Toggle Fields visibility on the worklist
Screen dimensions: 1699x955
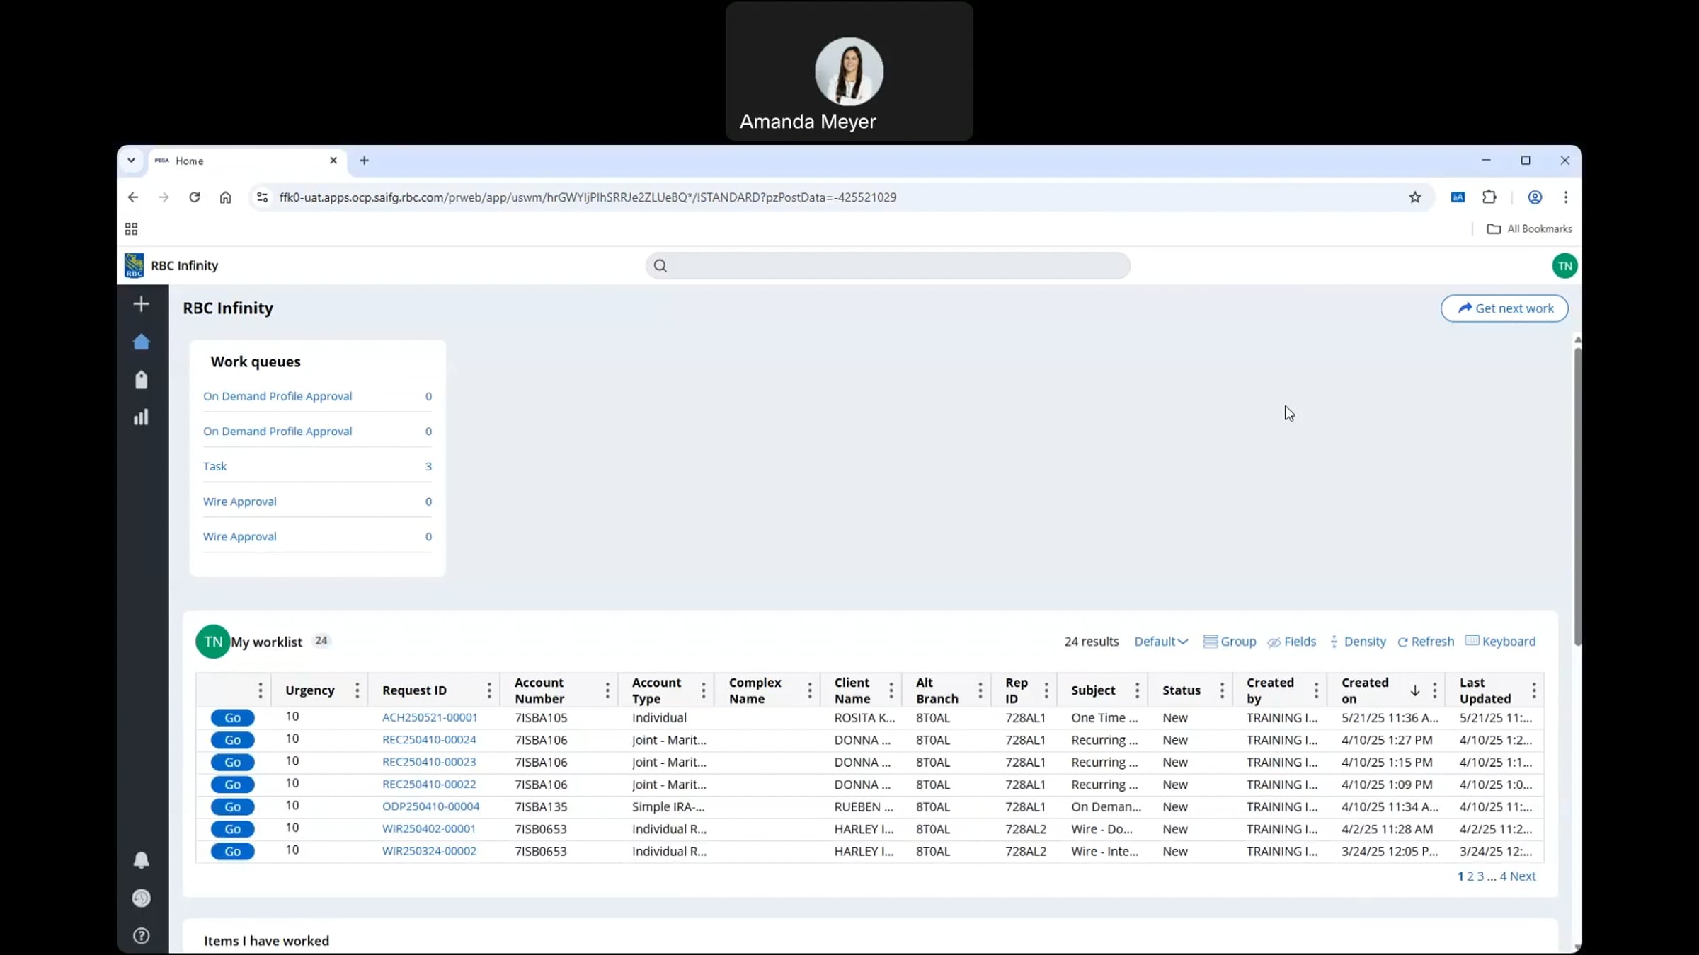[x=1291, y=641]
